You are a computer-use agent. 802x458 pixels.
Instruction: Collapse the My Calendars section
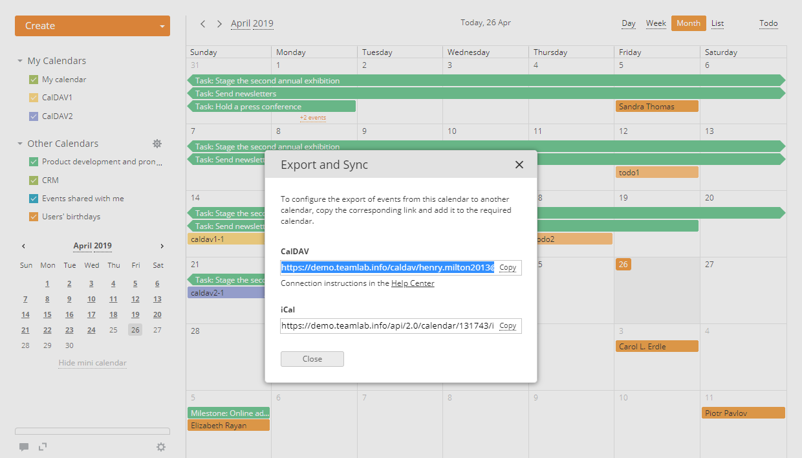(19, 60)
